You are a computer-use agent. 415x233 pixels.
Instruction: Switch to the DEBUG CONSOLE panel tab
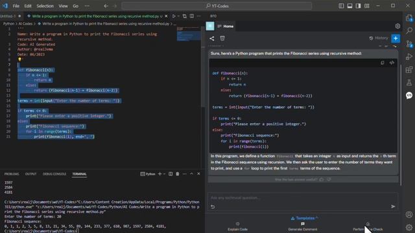tap(54, 174)
